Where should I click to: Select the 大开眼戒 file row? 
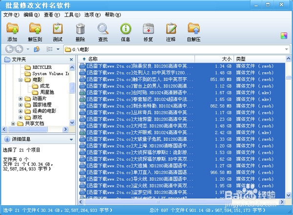182,132
